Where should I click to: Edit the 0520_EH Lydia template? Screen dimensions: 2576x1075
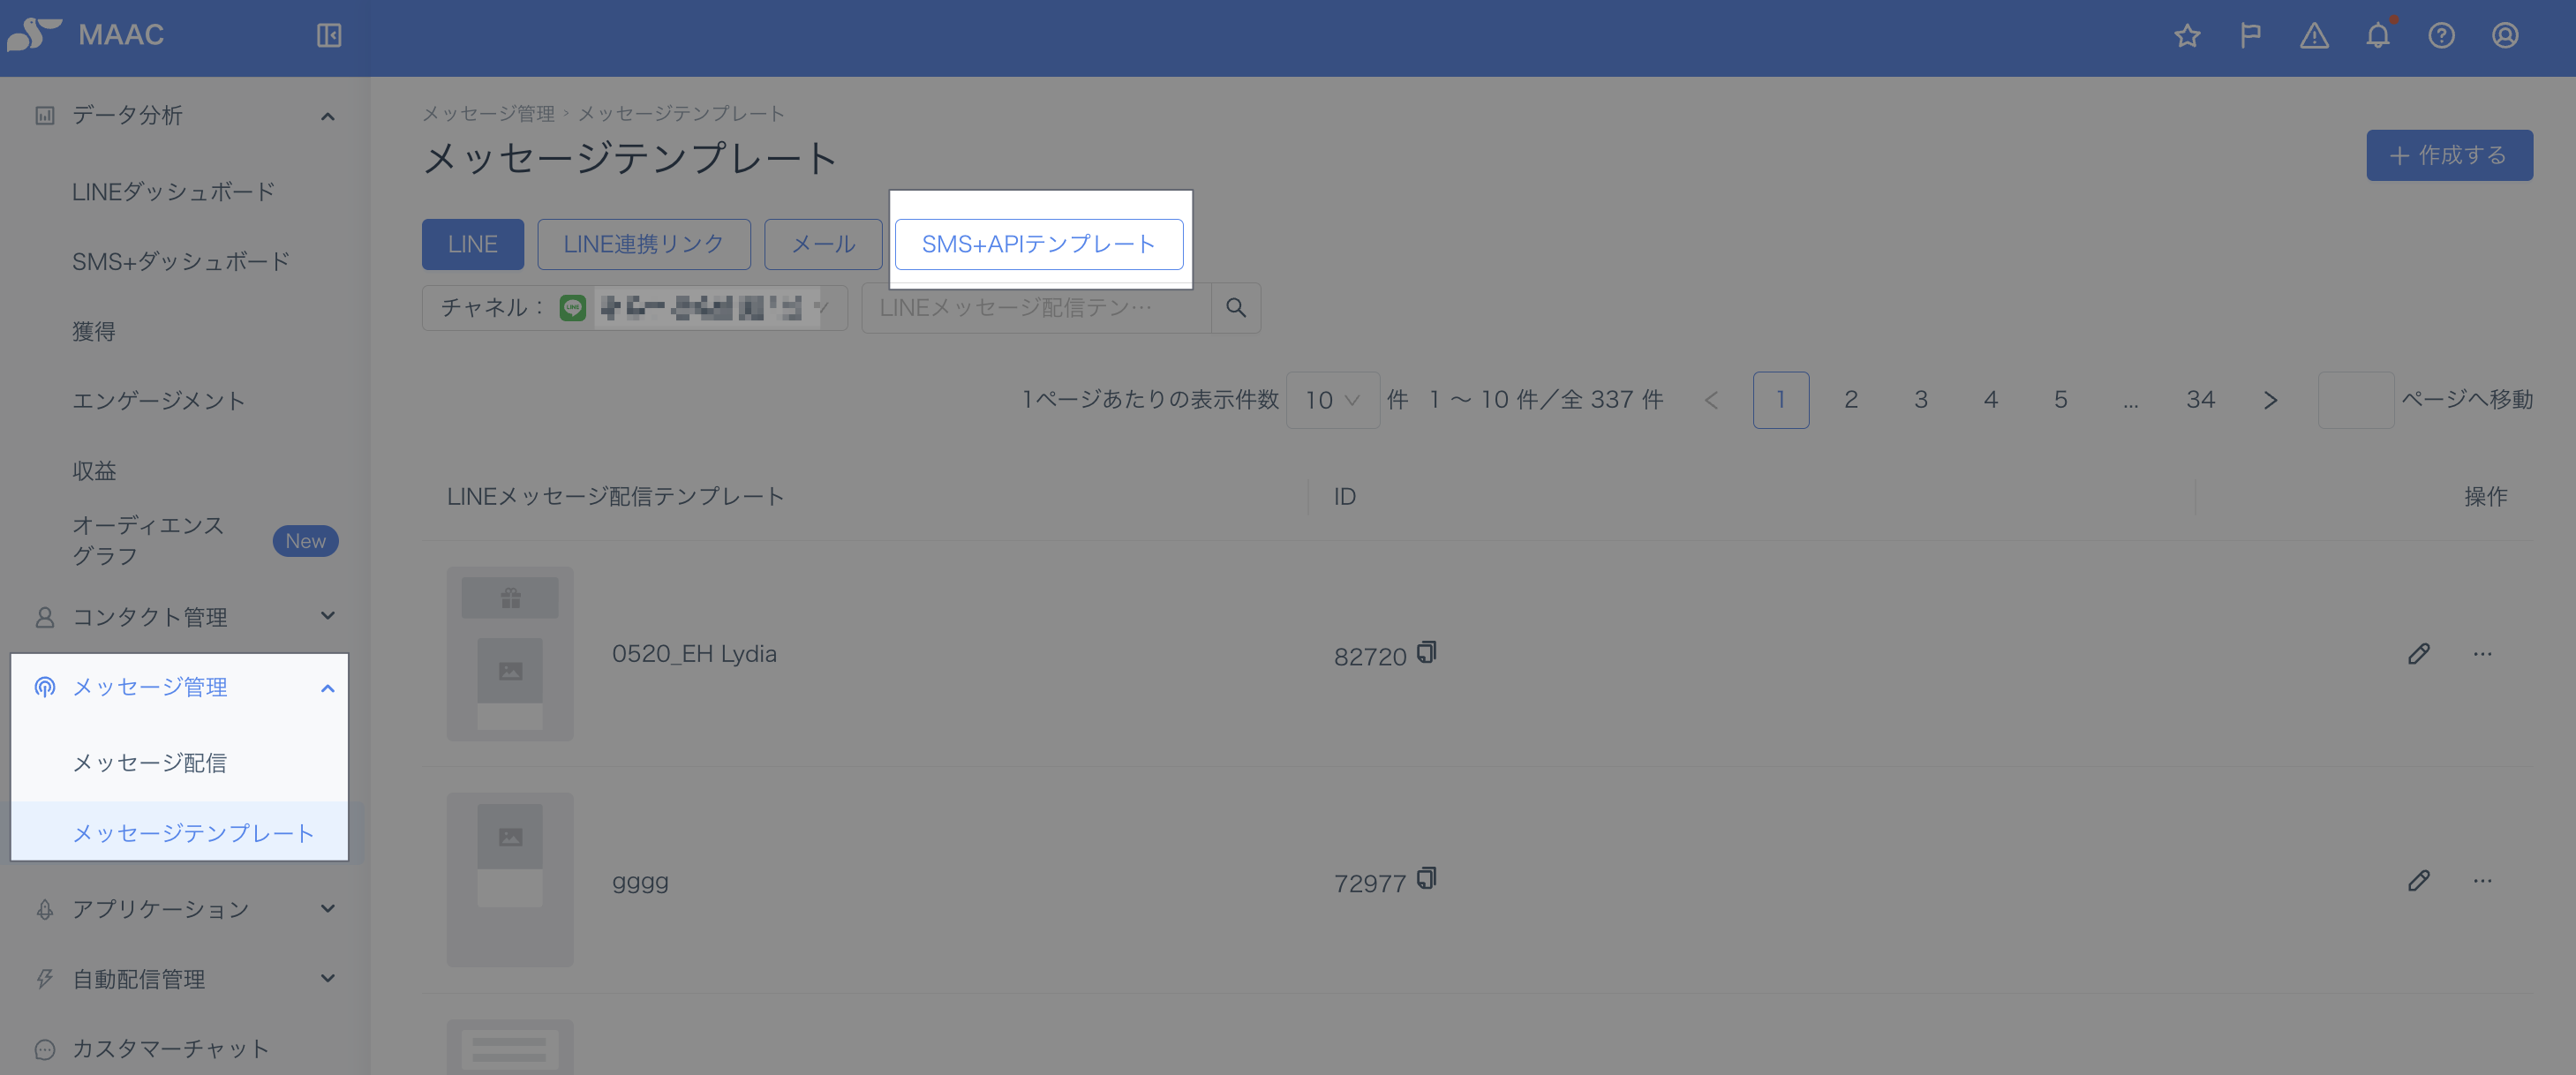pyautogui.click(x=2418, y=654)
